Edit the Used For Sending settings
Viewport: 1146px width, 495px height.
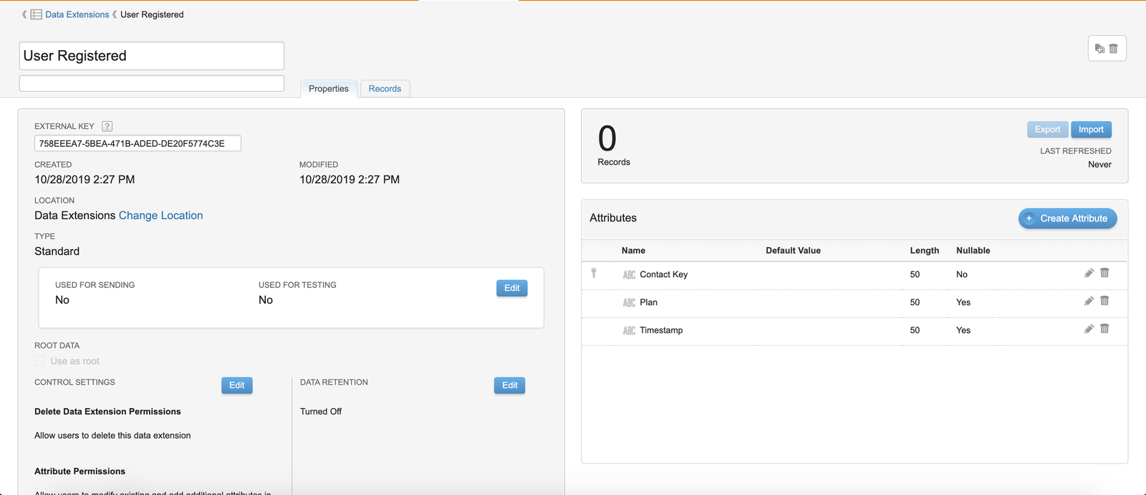tap(511, 288)
